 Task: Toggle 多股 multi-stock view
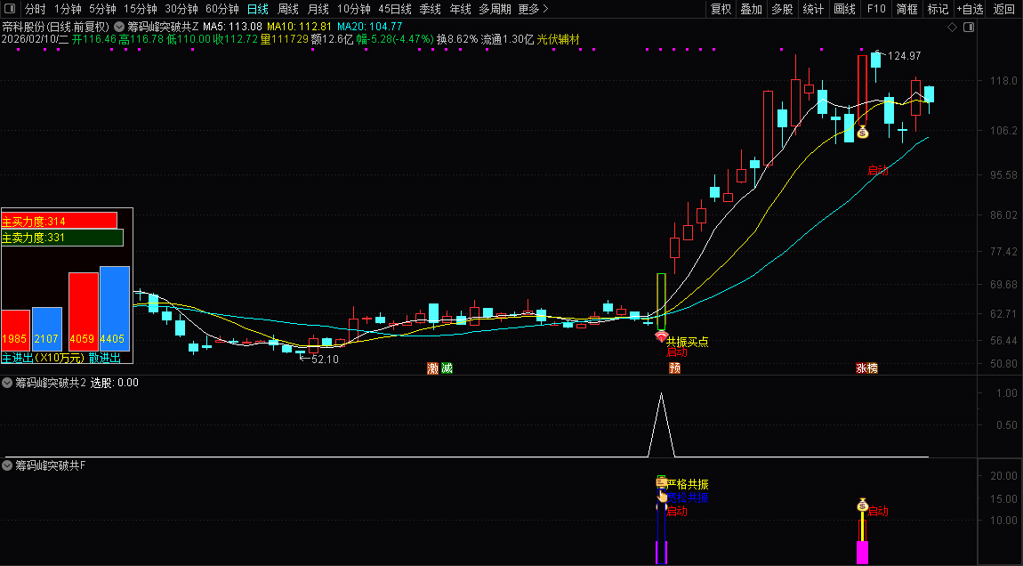coord(782,9)
